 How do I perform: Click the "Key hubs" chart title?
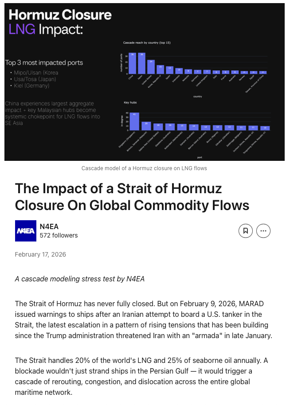(130, 102)
